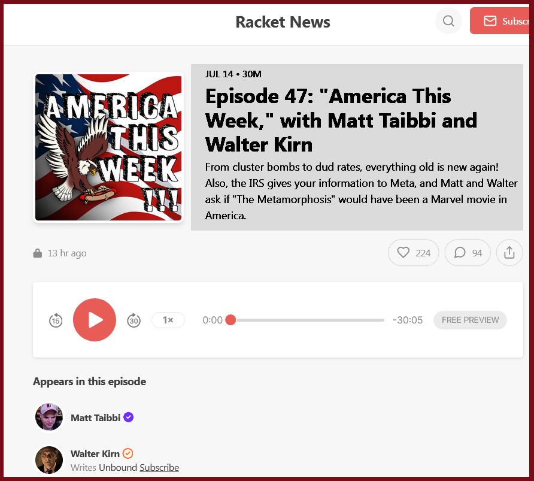Click the episode description paragraph

[361, 191]
